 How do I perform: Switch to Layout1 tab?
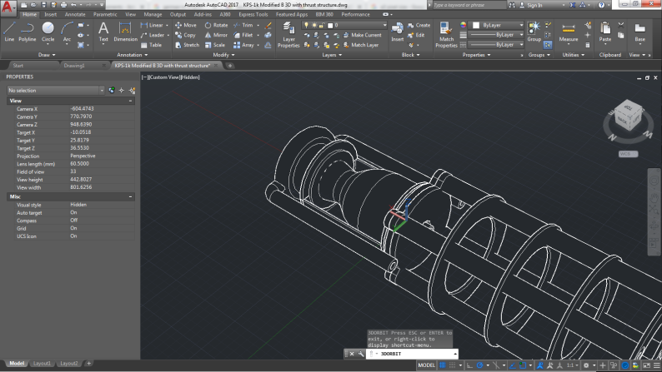(x=42, y=364)
